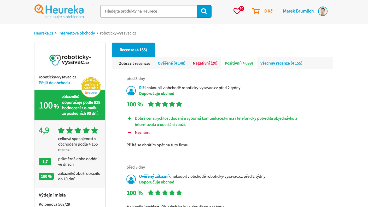The image size is (368, 207).
Task: Focus the Hledejte produkty search field
Action: pos(149,11)
